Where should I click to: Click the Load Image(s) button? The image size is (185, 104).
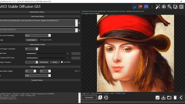[x=32, y=40]
